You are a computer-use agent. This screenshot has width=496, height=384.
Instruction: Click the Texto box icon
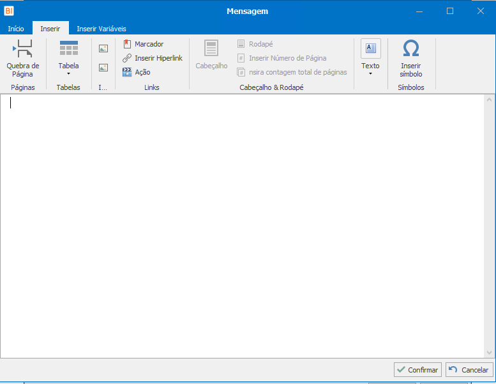(371, 48)
